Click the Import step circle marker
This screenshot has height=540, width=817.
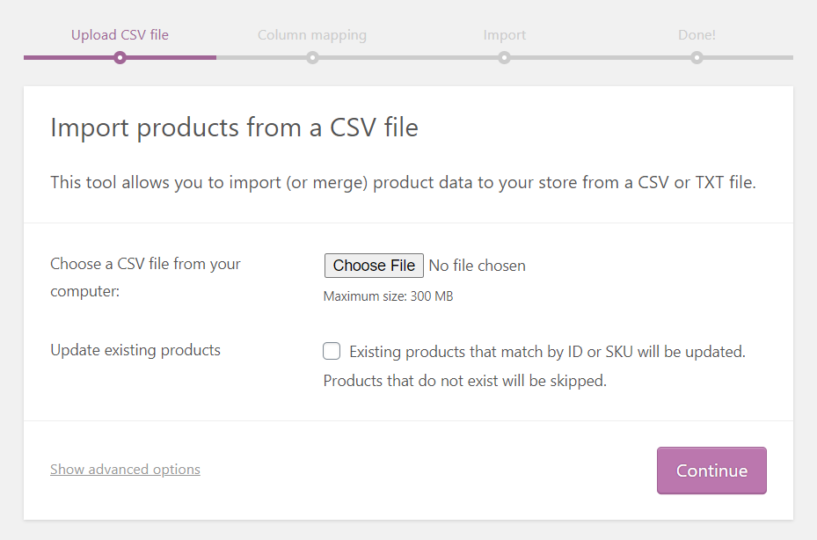pos(504,58)
